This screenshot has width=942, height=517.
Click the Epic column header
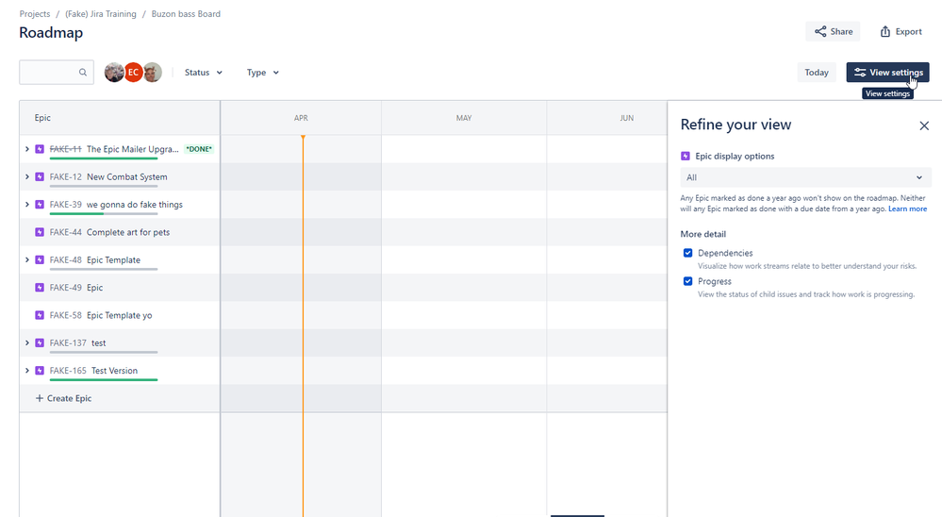(42, 118)
